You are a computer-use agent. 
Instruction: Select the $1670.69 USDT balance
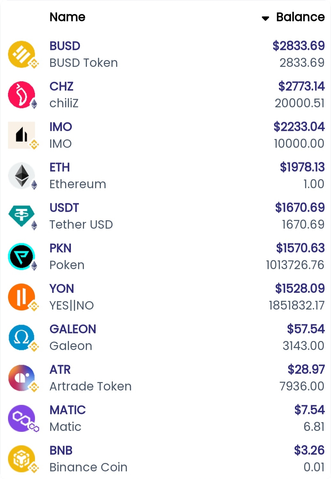pos(300,208)
